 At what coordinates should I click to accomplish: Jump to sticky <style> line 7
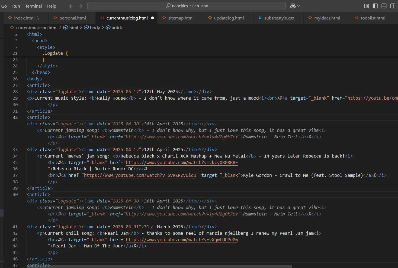tap(46, 47)
